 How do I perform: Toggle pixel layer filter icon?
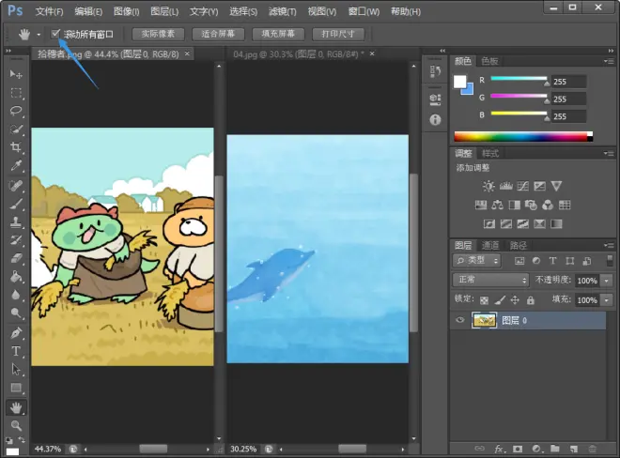(519, 261)
